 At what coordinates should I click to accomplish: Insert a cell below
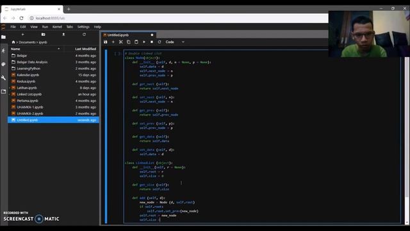click(113, 42)
